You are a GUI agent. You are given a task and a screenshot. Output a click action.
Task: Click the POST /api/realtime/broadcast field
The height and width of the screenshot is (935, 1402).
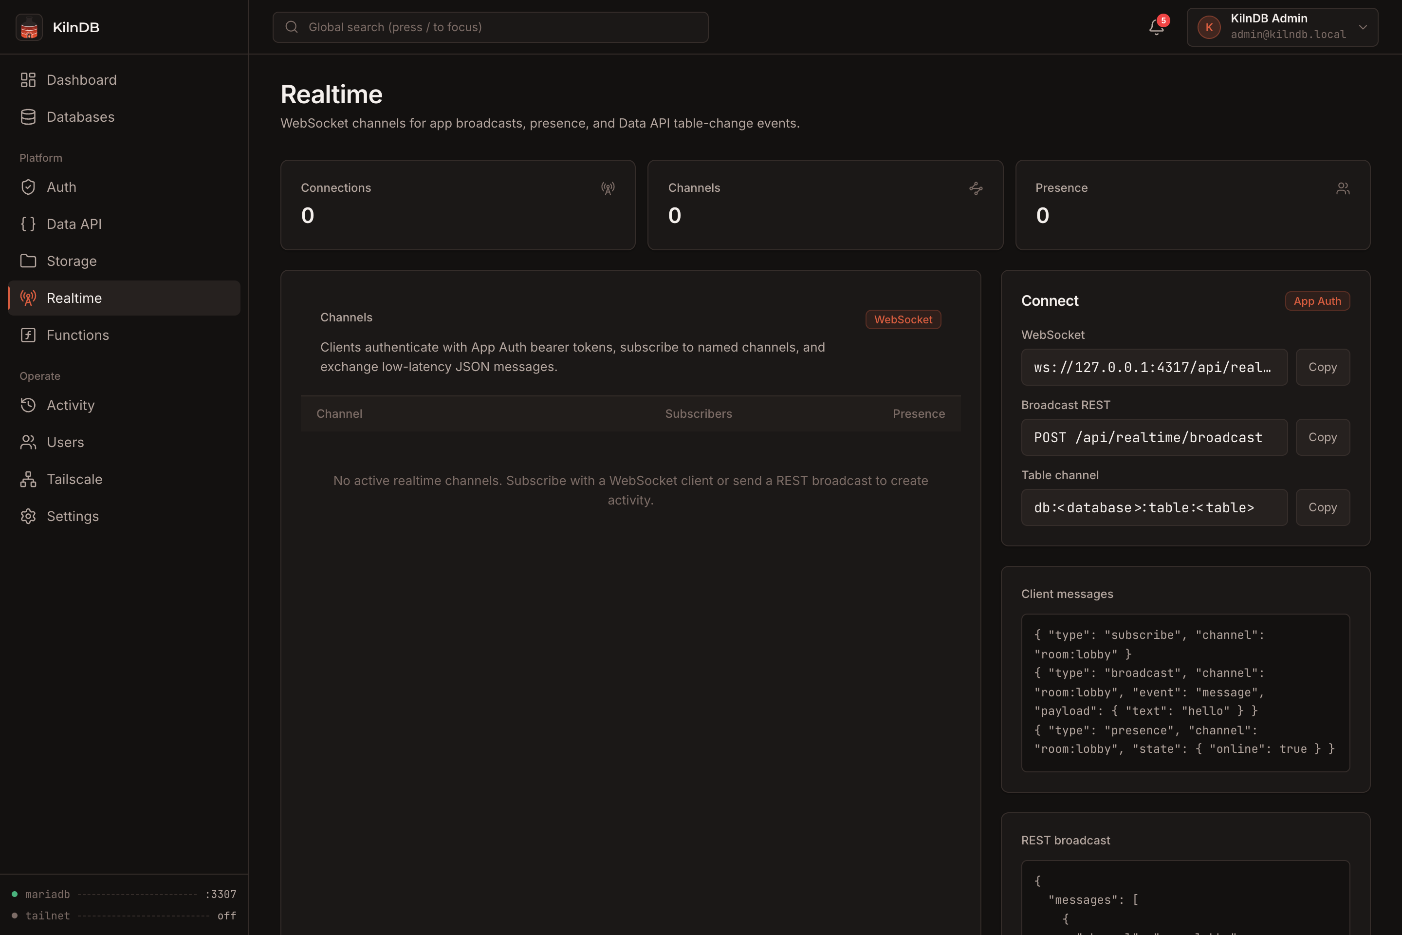(x=1154, y=438)
